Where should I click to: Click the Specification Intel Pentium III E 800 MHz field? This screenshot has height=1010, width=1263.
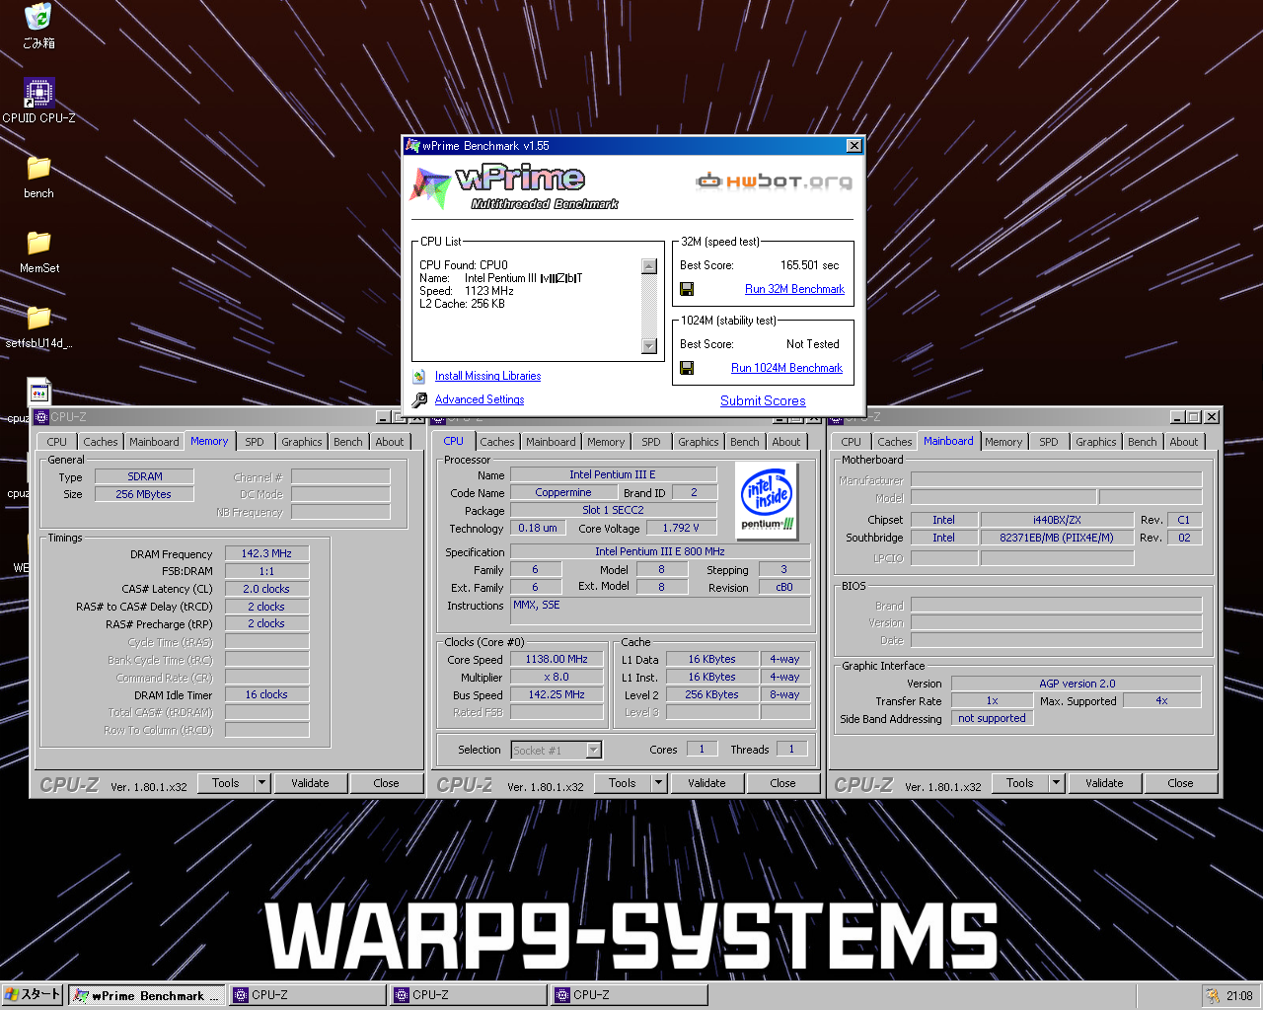tap(660, 551)
